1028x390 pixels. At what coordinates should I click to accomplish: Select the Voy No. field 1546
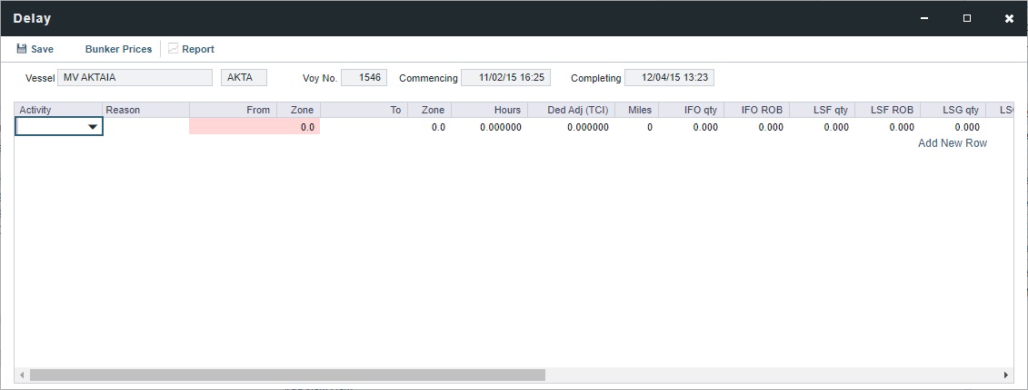(x=364, y=78)
